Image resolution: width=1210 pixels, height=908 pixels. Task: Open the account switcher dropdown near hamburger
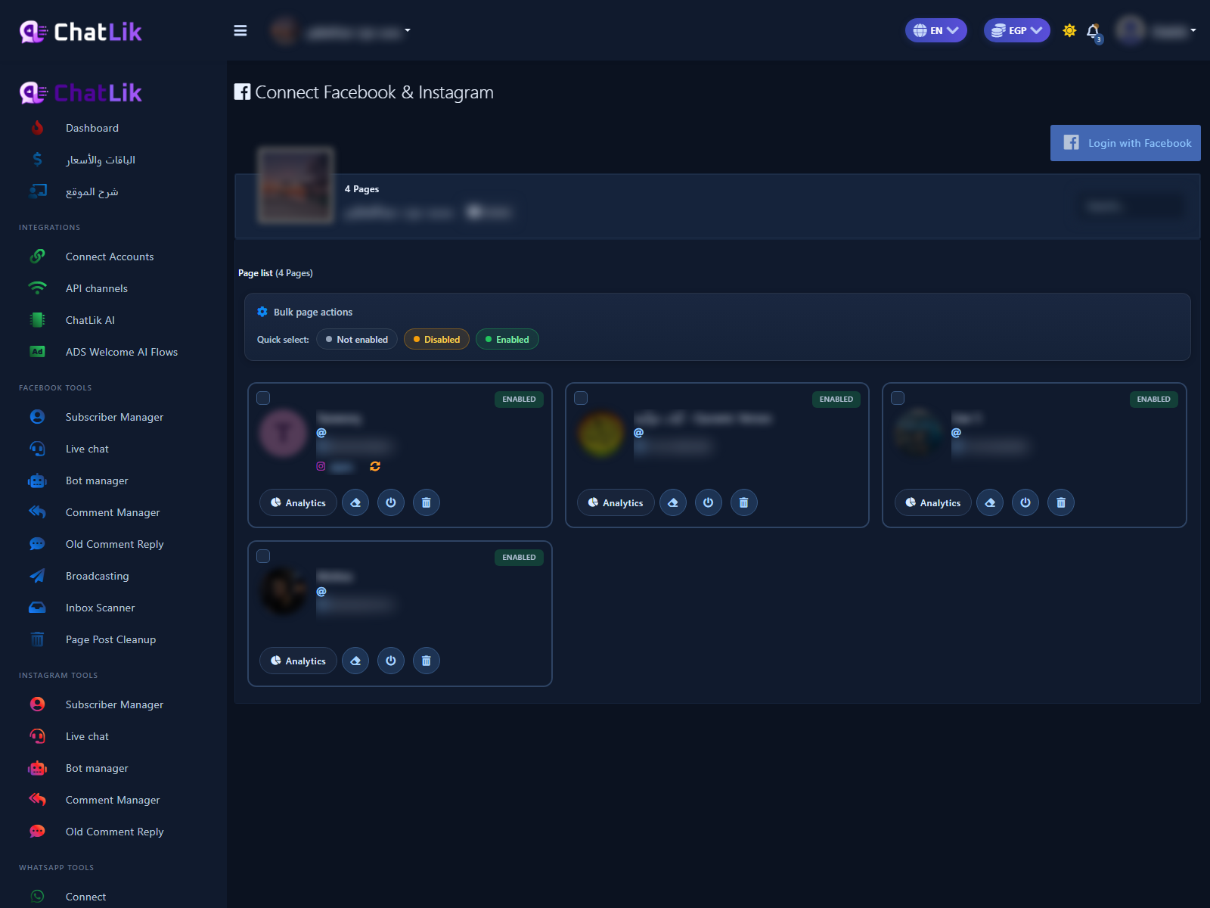[340, 31]
